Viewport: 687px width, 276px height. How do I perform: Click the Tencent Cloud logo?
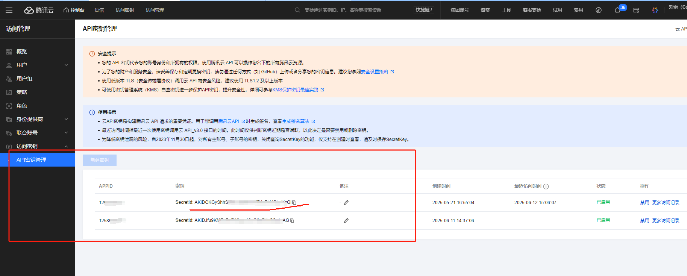(x=39, y=10)
